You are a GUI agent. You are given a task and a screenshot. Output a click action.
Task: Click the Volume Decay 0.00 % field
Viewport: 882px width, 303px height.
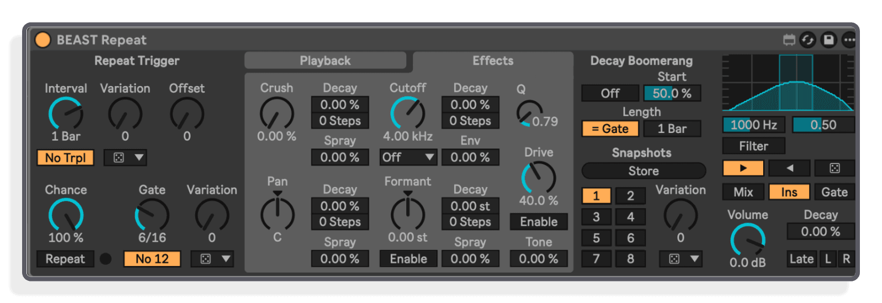pyautogui.click(x=821, y=232)
